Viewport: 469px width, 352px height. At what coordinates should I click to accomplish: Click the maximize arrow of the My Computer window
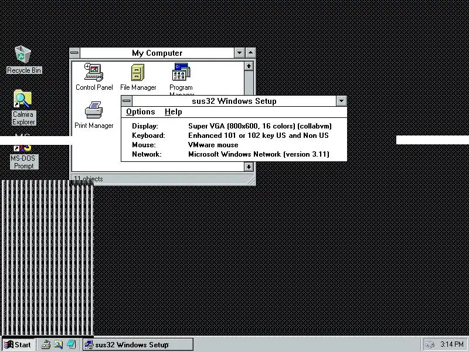(x=251, y=53)
